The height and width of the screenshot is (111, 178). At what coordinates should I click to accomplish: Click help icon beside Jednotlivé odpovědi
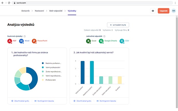click(x=104, y=36)
